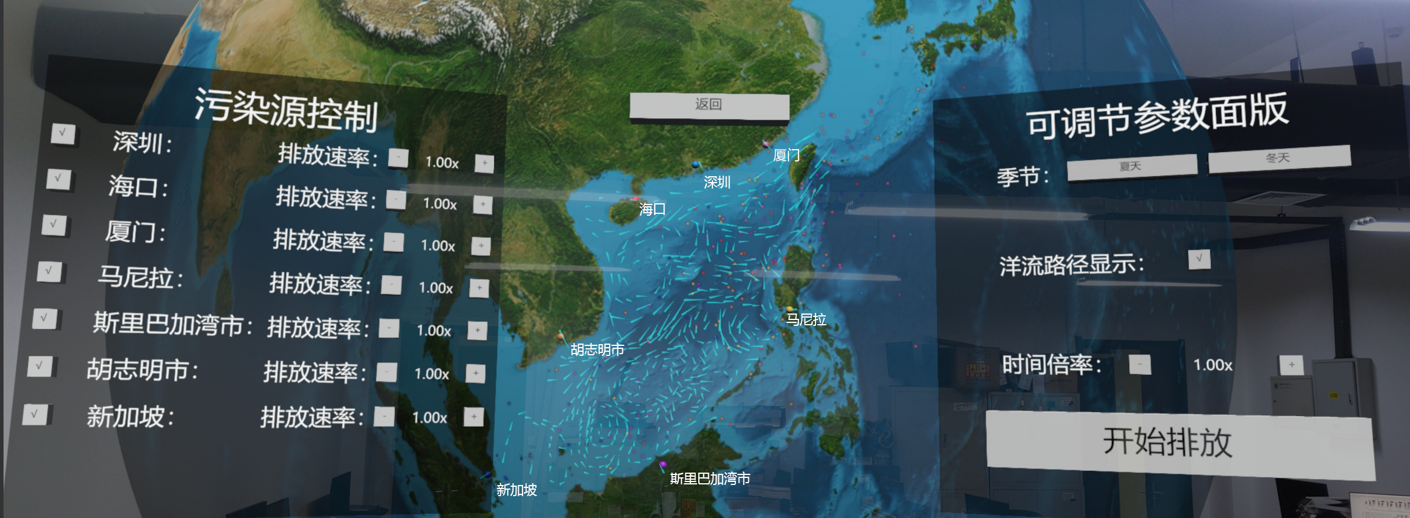Click the 海口 map label
The height and width of the screenshot is (518, 1410).
click(x=652, y=209)
